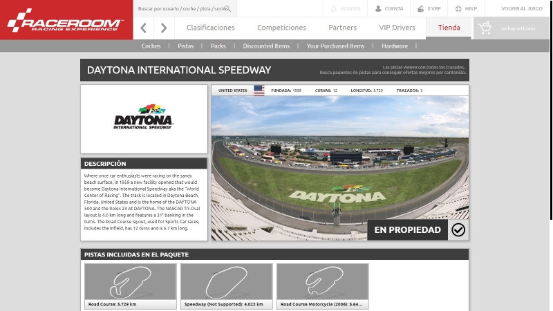Click the VRP wallet icon
Image resolution: width=553 pixels, height=311 pixels.
(421, 9)
